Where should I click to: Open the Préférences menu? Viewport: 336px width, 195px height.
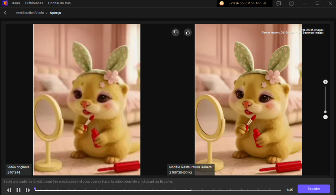[x=34, y=3]
